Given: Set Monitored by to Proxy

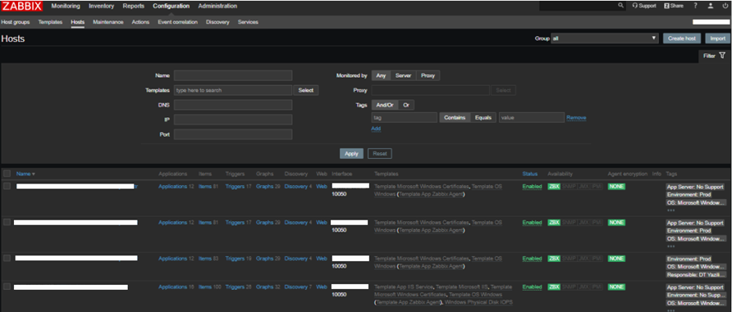Looking at the screenshot, I should (x=428, y=75).
